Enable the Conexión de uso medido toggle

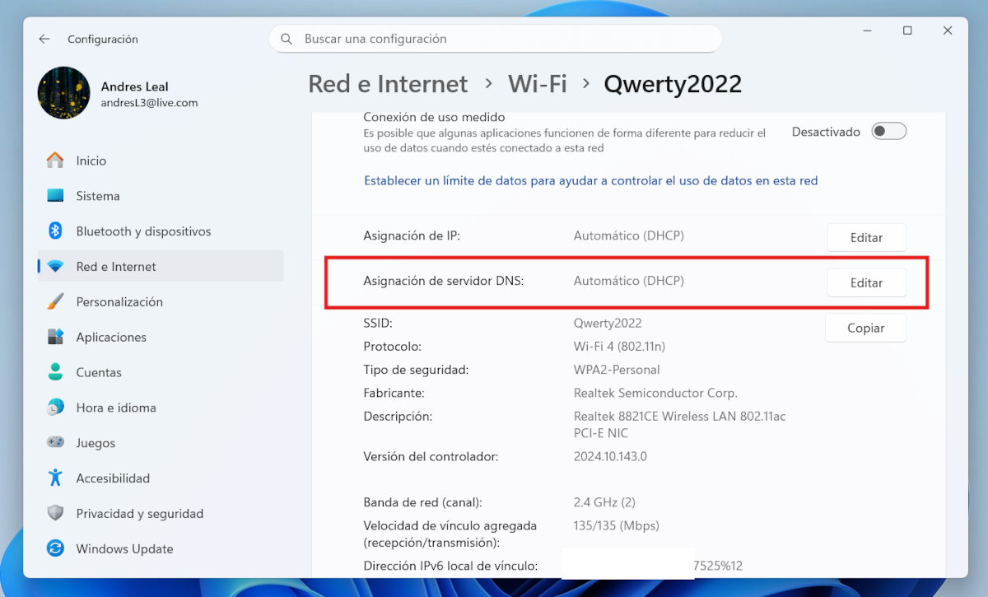pos(888,131)
